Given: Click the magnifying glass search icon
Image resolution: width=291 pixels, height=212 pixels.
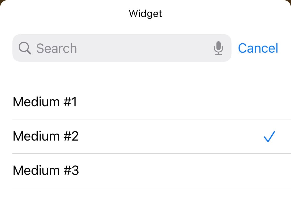Looking at the screenshot, I should [25, 48].
